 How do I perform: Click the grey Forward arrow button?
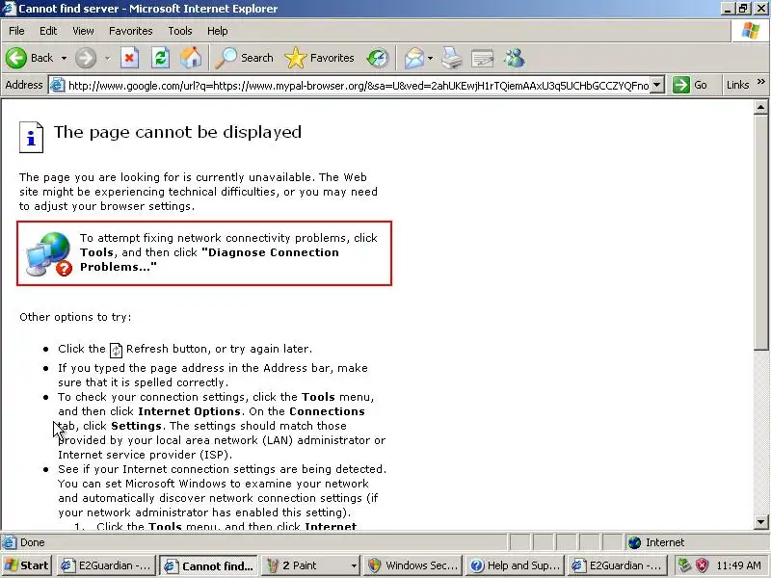[x=86, y=58]
